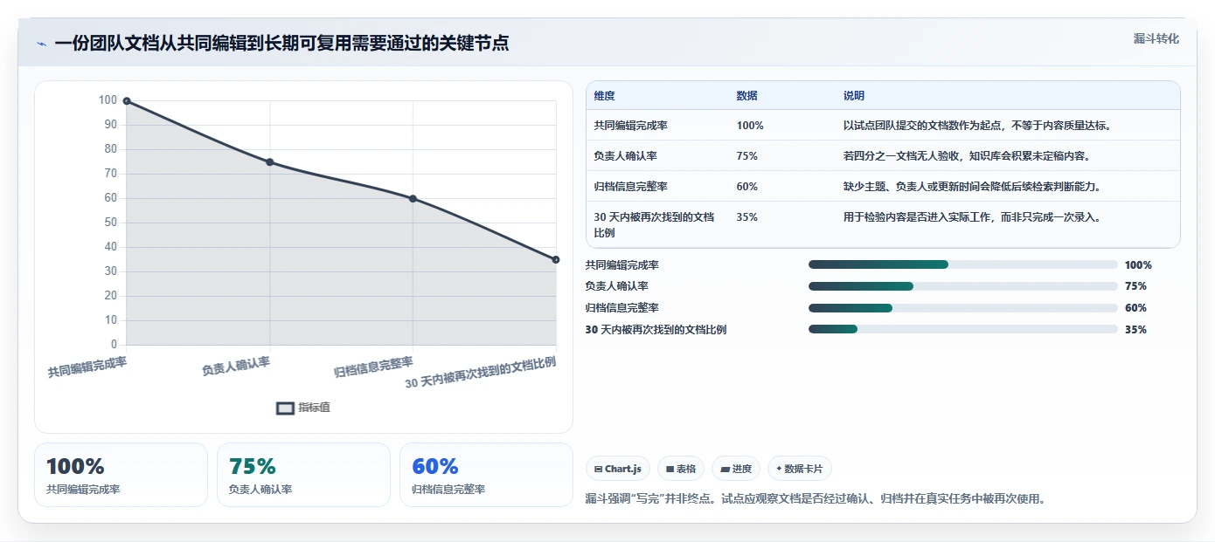Click the 60% label beside the progress bar
This screenshot has height=542, width=1215.
coord(1135,308)
